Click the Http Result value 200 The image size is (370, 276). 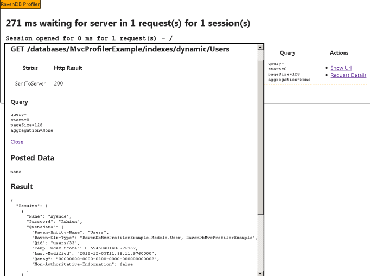tap(59, 83)
